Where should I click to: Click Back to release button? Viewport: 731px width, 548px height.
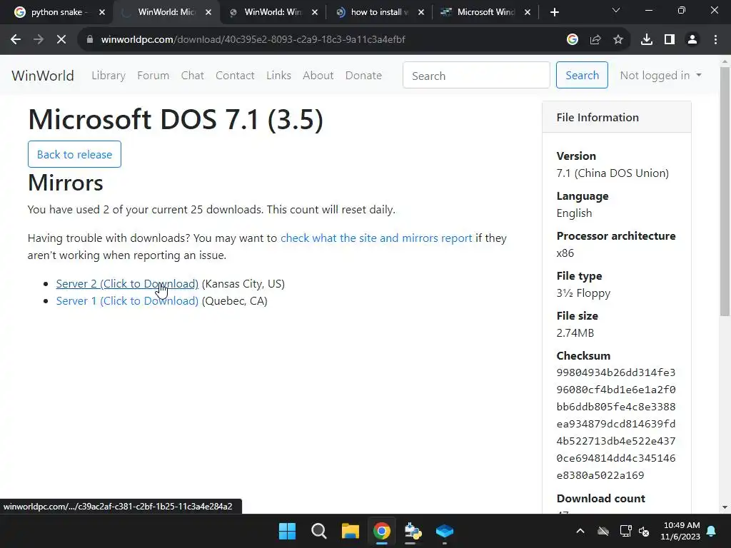[x=74, y=154]
